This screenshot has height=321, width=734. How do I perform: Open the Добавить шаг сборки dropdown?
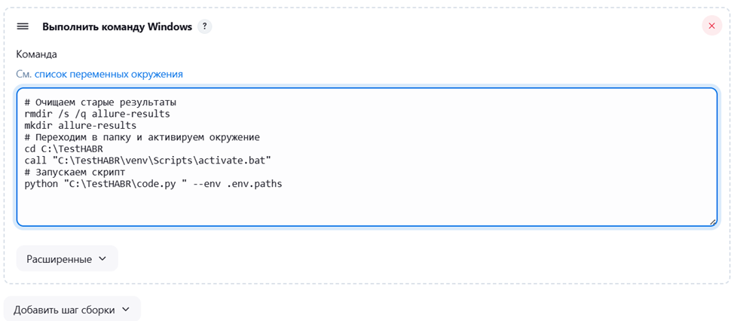(x=72, y=309)
